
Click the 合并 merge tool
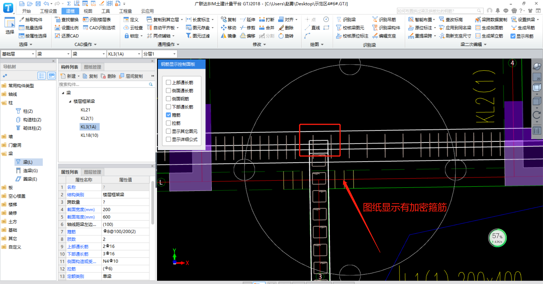267,28
